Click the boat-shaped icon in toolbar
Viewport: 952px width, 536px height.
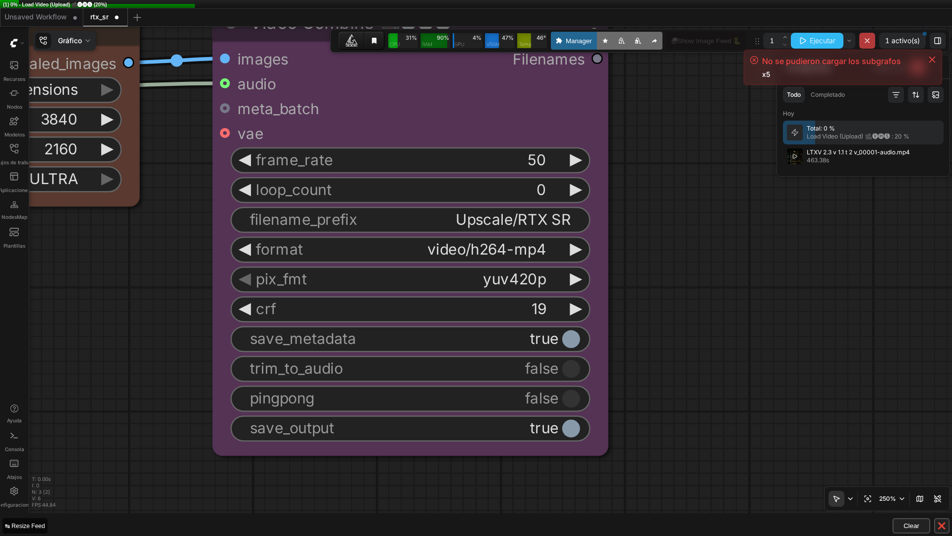coord(352,41)
